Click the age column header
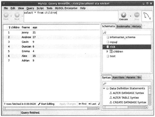The height and width of the screenshot is (117, 155). 35,28
